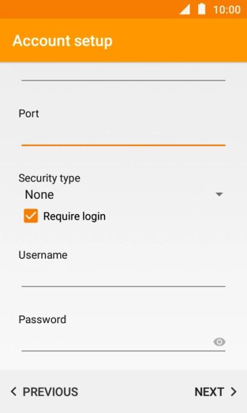The image size is (247, 413).
Task: Tap the signal strength icon in status bar
Action: pyautogui.click(x=184, y=10)
